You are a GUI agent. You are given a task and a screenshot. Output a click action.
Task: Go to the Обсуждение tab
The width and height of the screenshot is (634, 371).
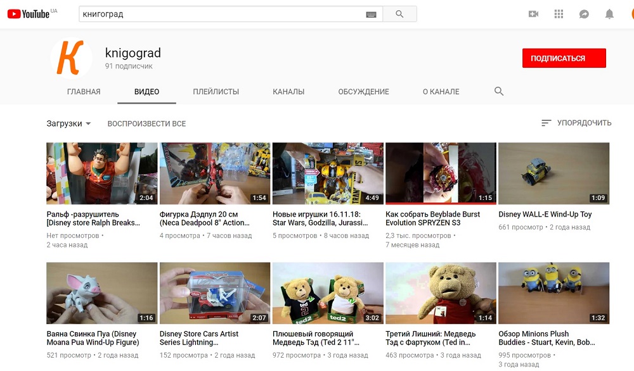(363, 92)
